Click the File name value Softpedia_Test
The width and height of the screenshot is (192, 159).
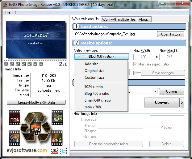48,90
